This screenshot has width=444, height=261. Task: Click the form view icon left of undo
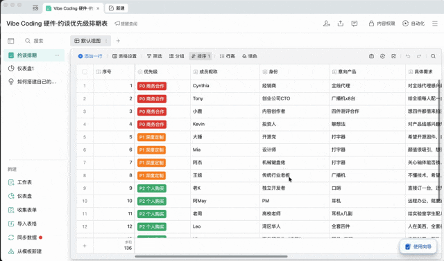[393, 56]
